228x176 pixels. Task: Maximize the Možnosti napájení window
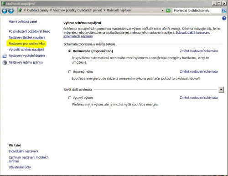click(219, 4)
